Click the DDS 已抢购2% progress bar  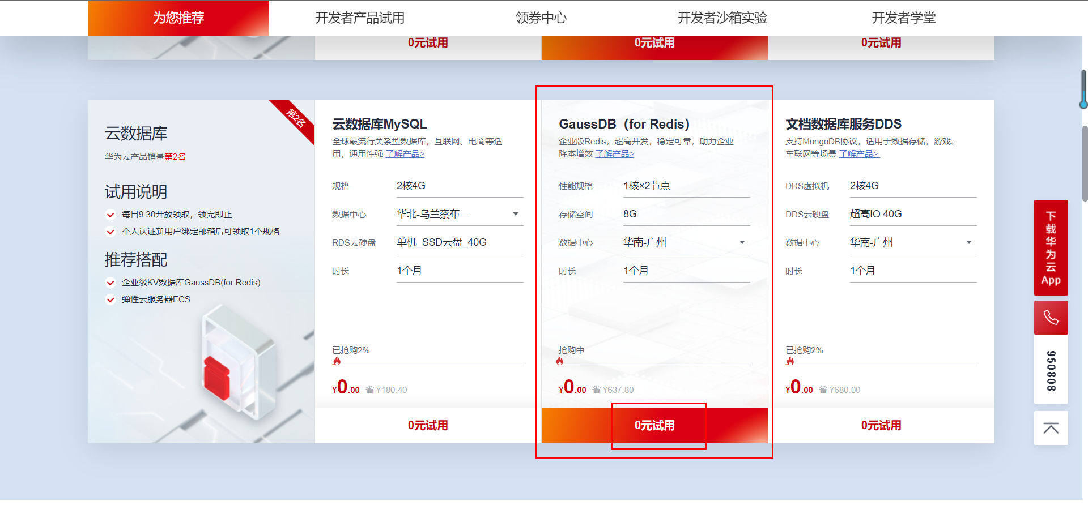click(x=881, y=365)
